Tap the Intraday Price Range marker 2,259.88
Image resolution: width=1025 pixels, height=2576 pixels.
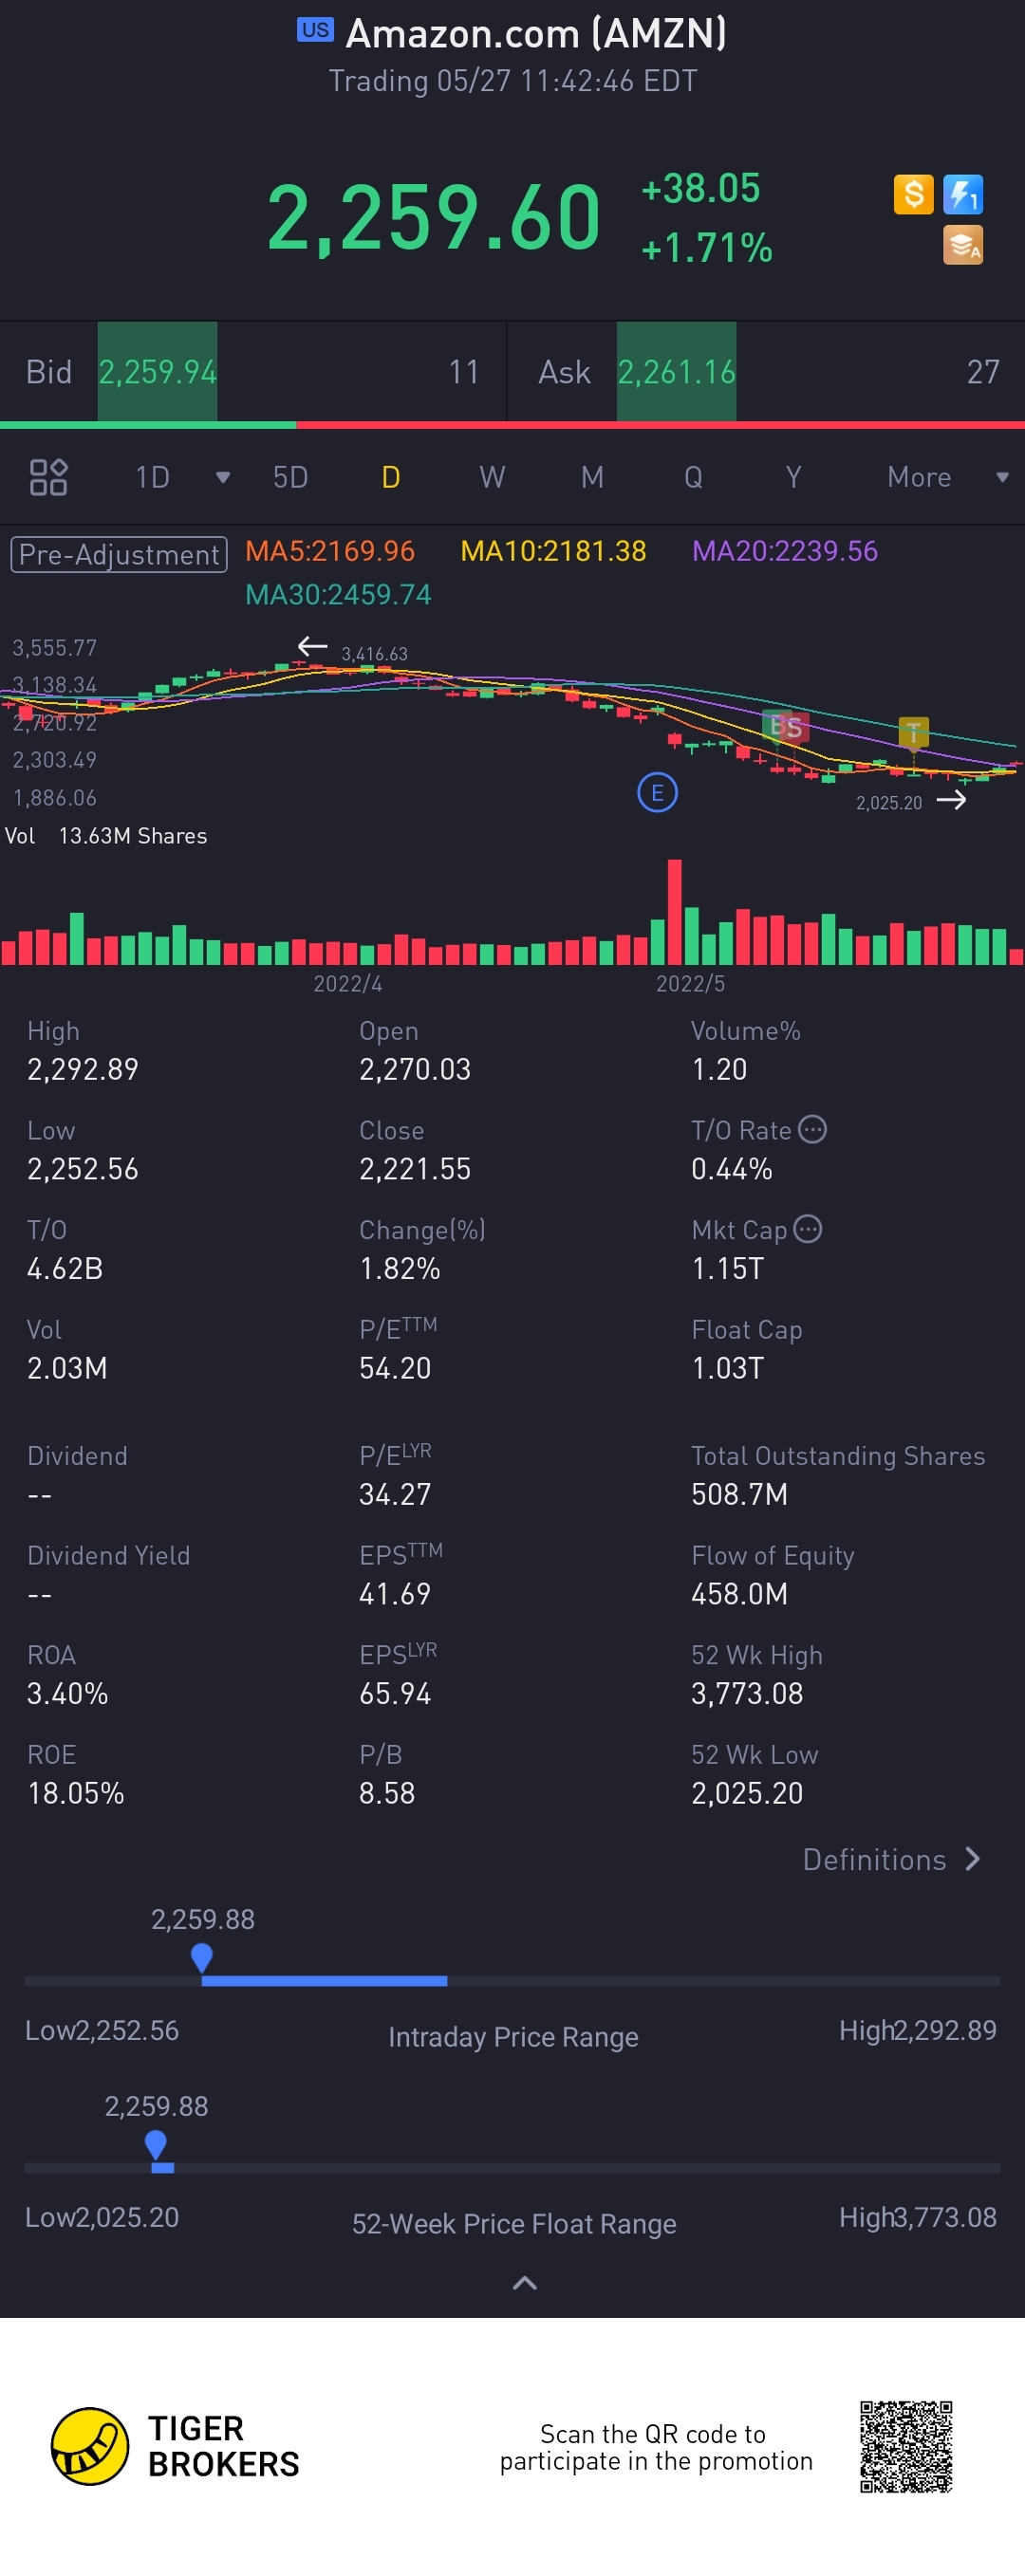202,1957
